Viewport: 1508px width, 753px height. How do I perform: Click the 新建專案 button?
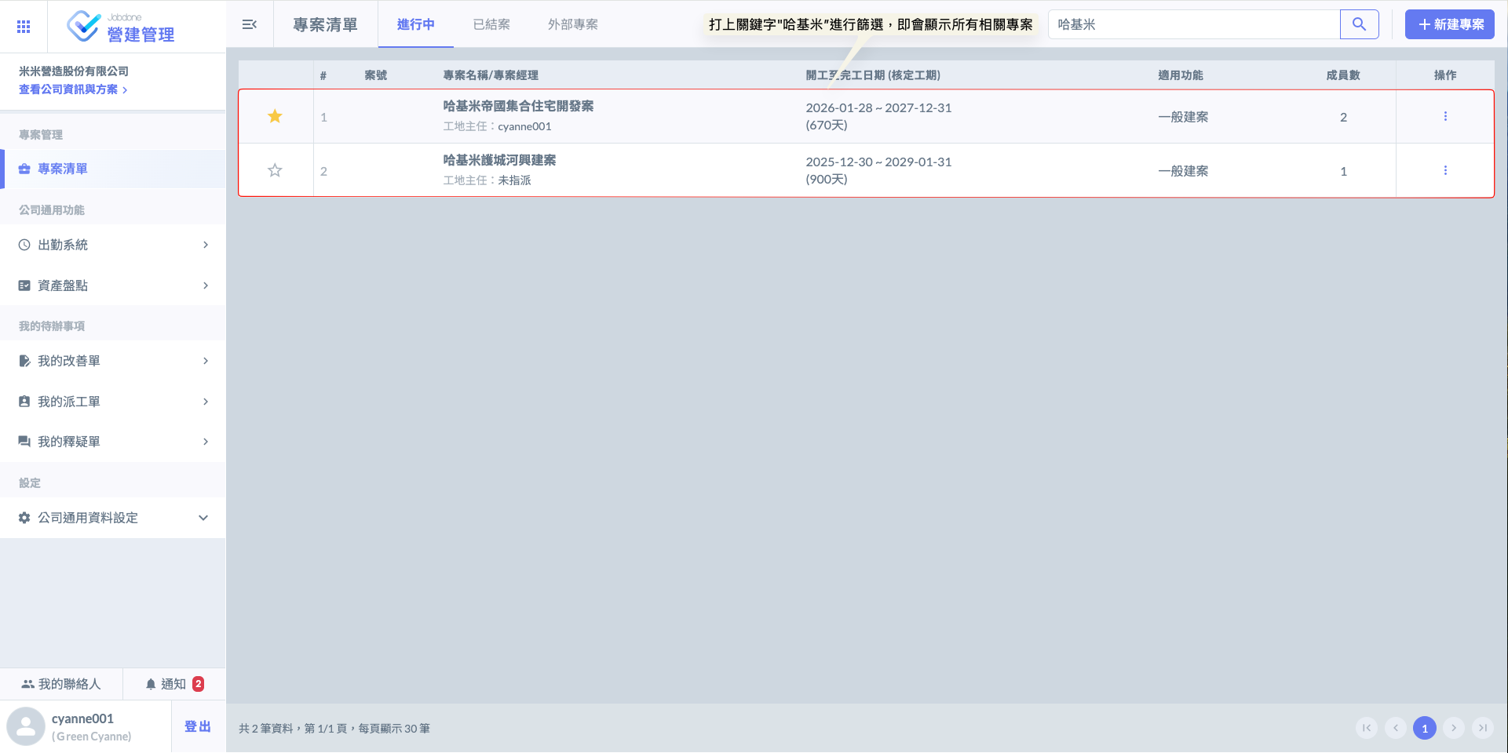(x=1449, y=24)
